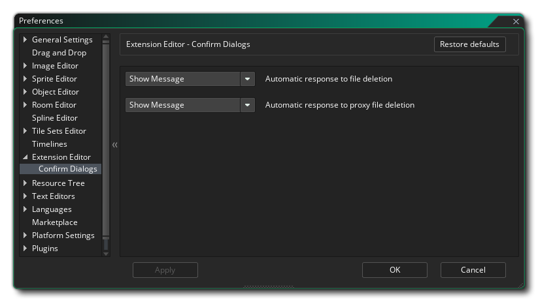Close the Preferences window
This screenshot has width=538, height=302.
(x=515, y=22)
